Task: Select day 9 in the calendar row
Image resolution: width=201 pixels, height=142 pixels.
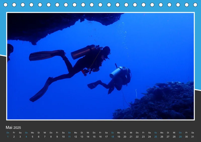Action: [57, 137]
